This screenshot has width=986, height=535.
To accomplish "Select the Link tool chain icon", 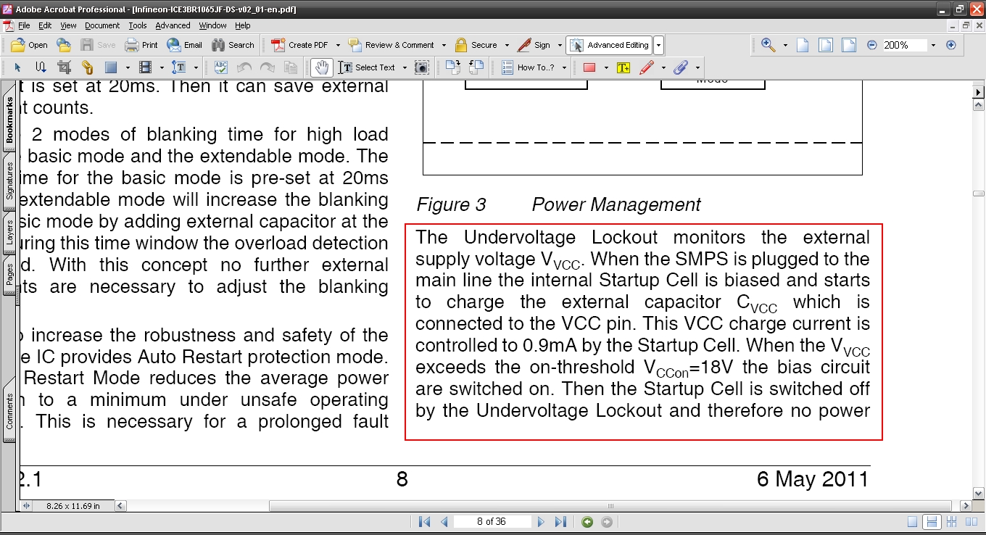I will coord(87,67).
